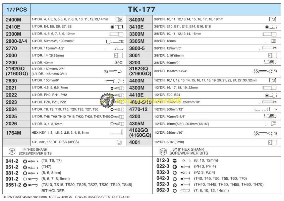Select the "(T5, T6, T7)" bit sizes

pos(51,161)
